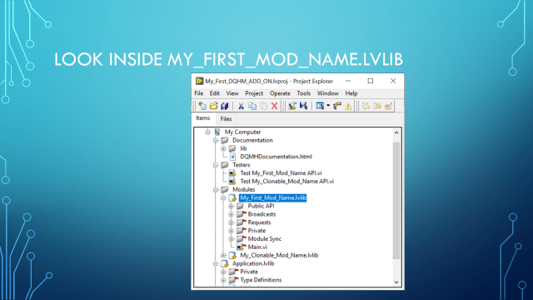Switch to the Files tab
533x300 pixels.
pyautogui.click(x=226, y=118)
